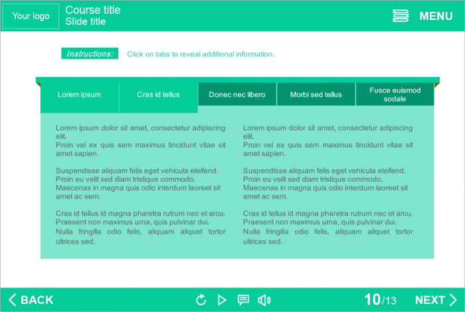The width and height of the screenshot is (465, 312).
Task: Open the 'Donec nec libero' tab
Action: pos(237,95)
